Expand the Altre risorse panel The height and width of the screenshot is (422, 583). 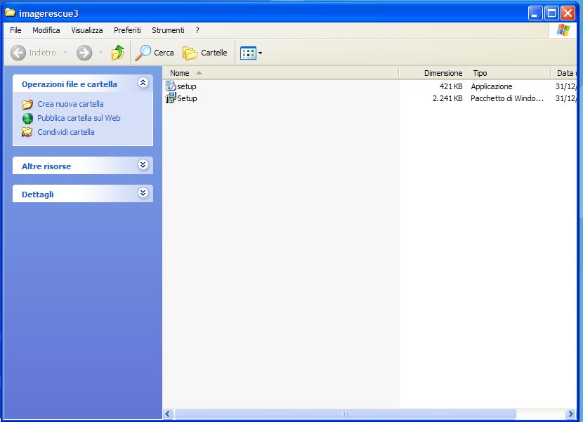tap(143, 165)
